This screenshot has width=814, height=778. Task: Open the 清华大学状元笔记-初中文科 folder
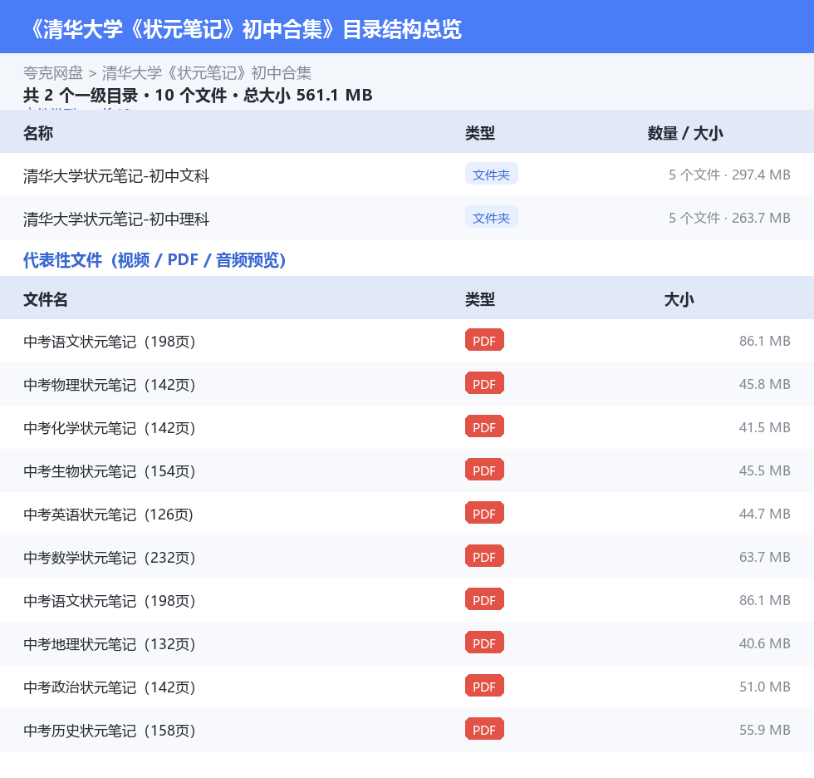(x=115, y=176)
